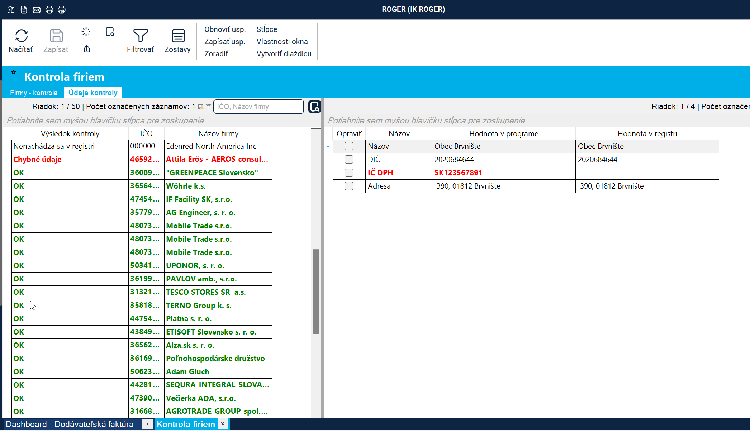Click the favorite star next to Kontrola firiem
This screenshot has height=431, width=750.
14,72
